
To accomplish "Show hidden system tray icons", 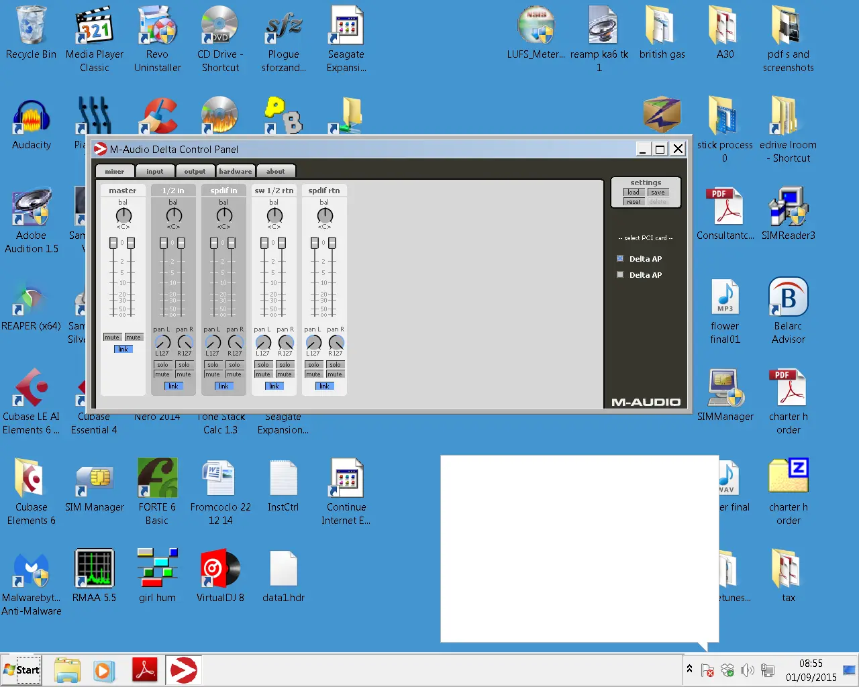I will coord(689,669).
